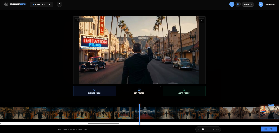This screenshot has height=133, width=279.
Task: Open the chat comments icon
Action: tap(238, 4)
